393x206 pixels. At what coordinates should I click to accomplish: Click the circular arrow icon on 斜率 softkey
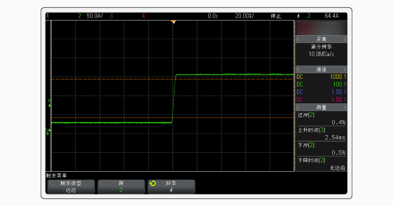coord(153,184)
